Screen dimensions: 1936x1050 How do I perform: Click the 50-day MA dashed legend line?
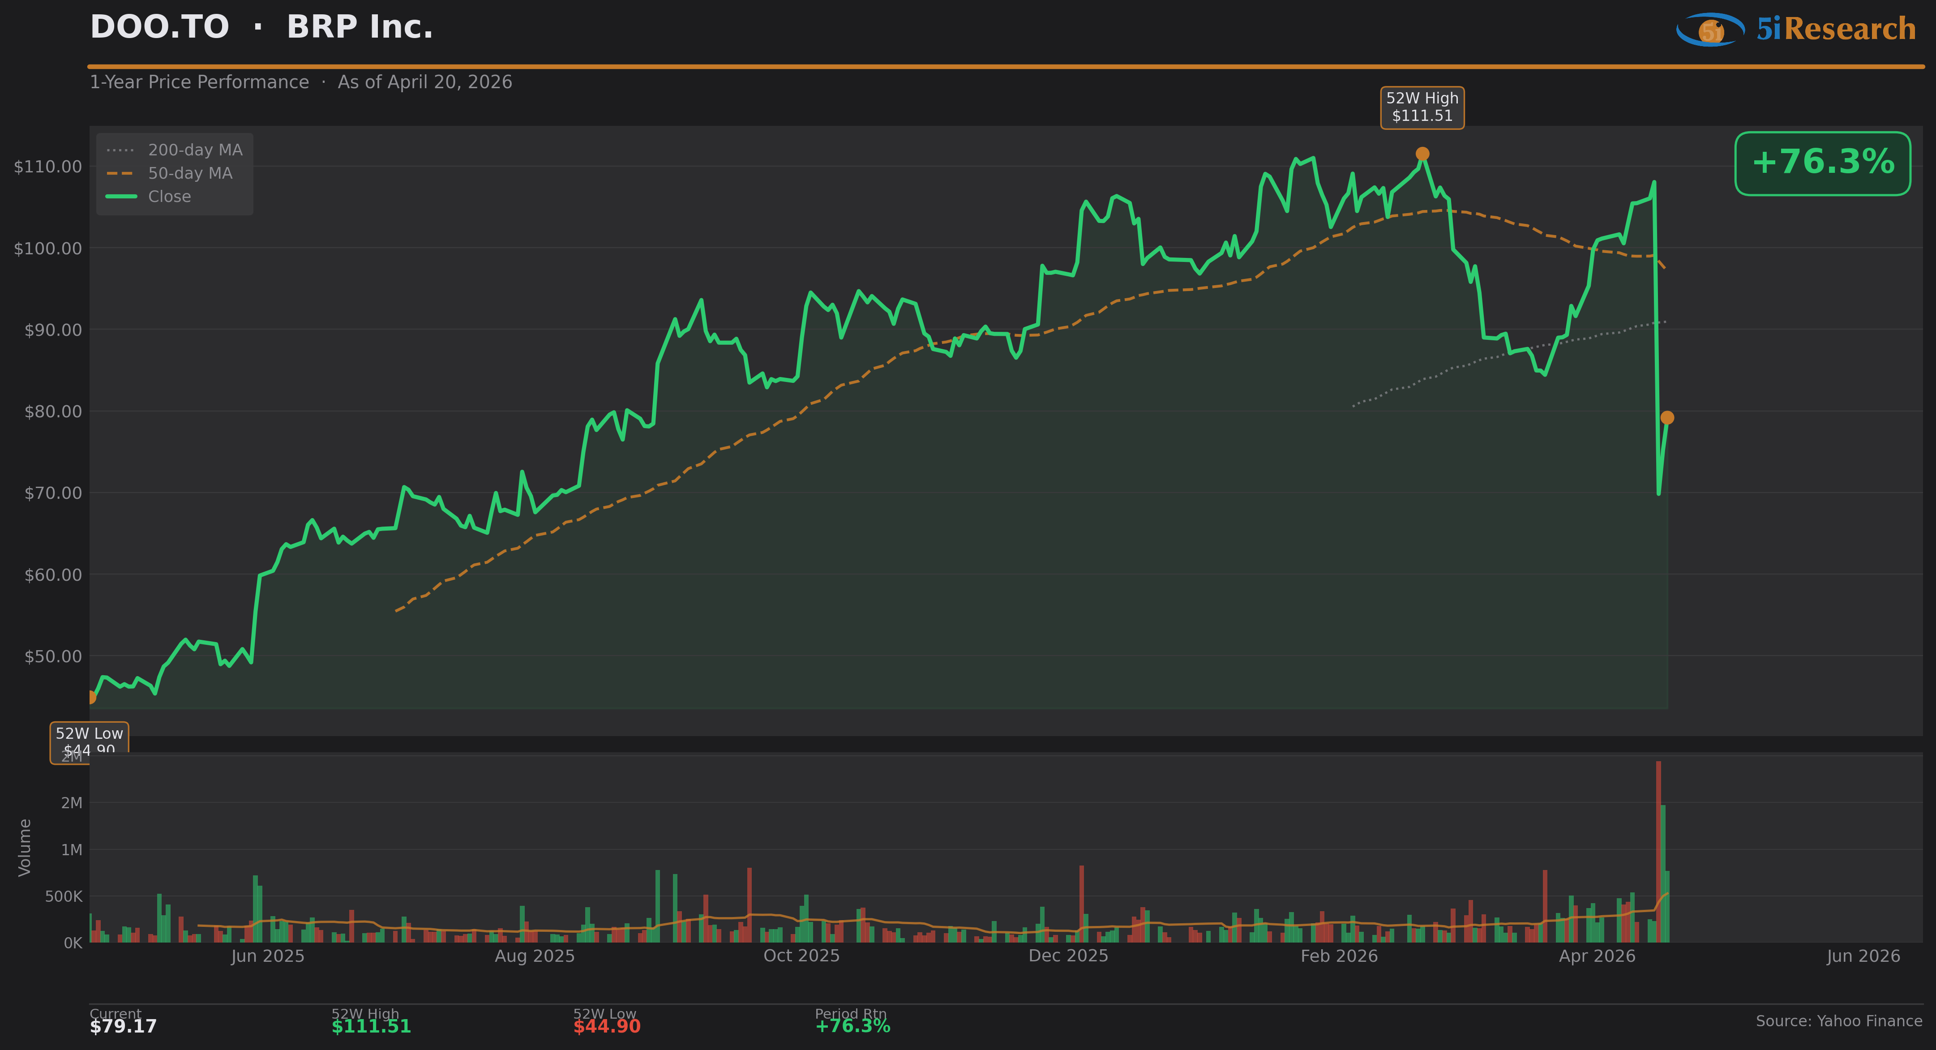(x=120, y=174)
